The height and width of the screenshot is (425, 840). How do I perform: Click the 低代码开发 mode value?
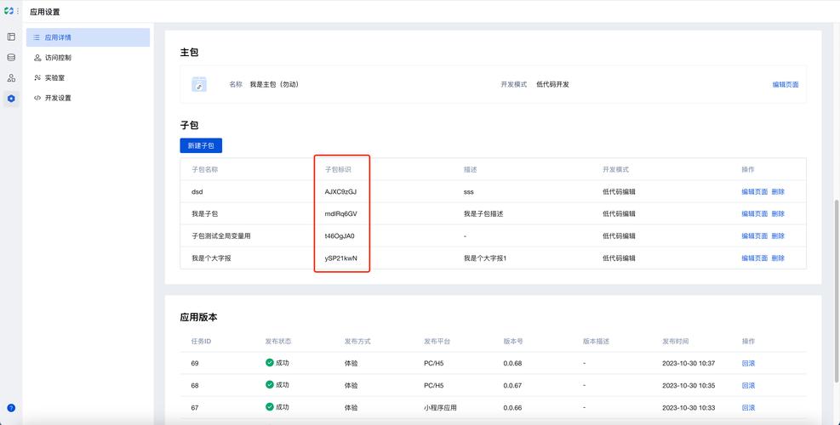(x=552, y=84)
